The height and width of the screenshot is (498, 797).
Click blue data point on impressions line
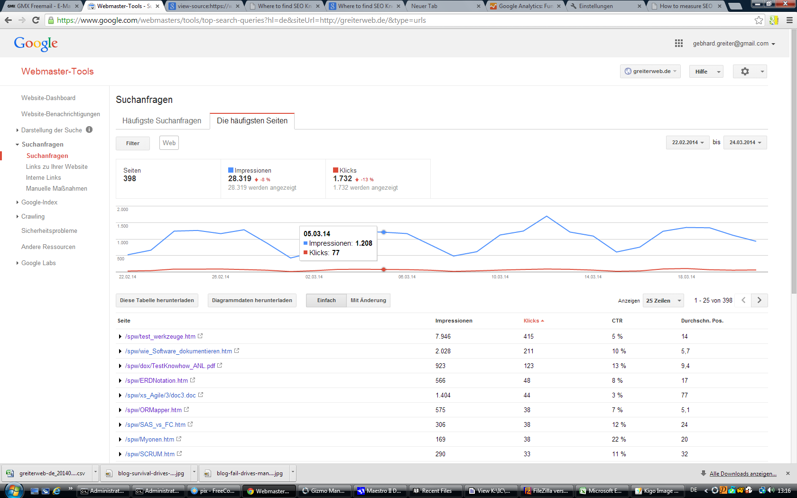pyautogui.click(x=384, y=232)
